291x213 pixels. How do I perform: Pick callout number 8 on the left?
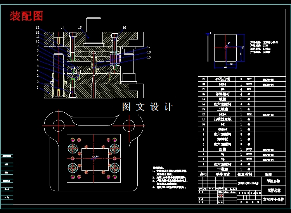click(38, 50)
